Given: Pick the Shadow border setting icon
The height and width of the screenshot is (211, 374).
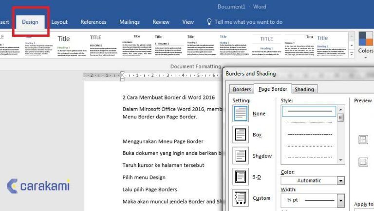Looking at the screenshot, I should coord(241,156).
